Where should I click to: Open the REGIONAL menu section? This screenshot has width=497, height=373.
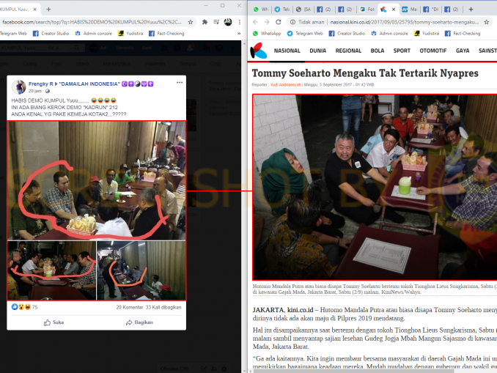pos(348,51)
